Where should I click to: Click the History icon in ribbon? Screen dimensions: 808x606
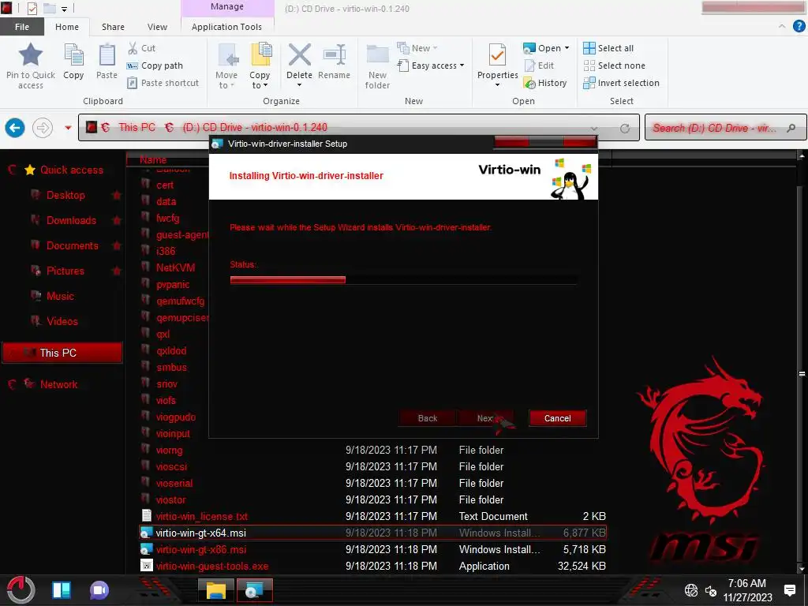pos(529,83)
